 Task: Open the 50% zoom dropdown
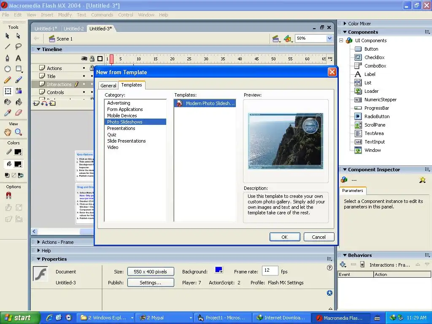(x=329, y=38)
